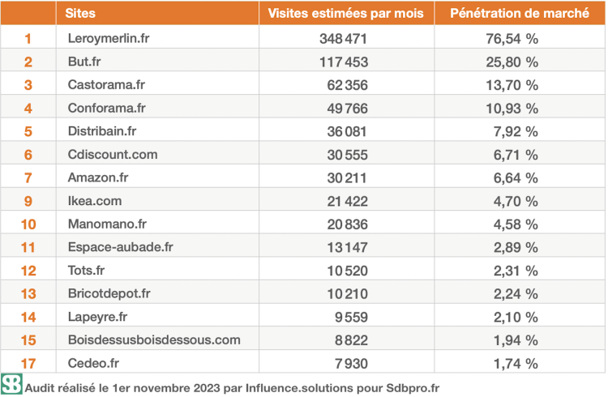Click the But.fr site name
The width and height of the screenshot is (608, 397).
pyautogui.click(x=85, y=62)
